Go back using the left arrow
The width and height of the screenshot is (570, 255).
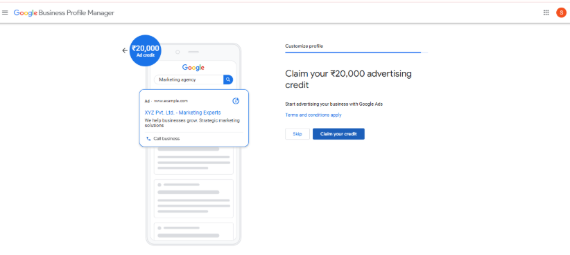point(125,50)
